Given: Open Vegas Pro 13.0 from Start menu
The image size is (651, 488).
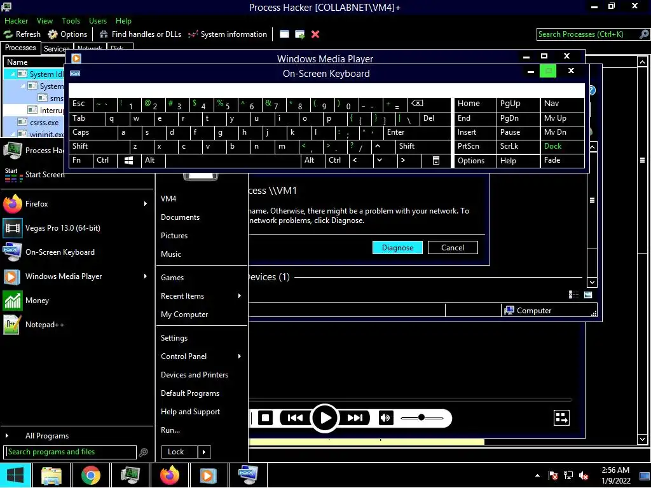Looking at the screenshot, I should [78, 228].
